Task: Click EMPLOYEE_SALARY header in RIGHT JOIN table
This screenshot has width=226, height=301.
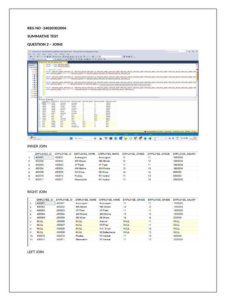Action: coord(184,200)
